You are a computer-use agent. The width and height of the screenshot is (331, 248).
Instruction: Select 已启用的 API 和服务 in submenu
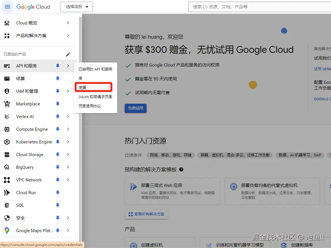pos(96,69)
